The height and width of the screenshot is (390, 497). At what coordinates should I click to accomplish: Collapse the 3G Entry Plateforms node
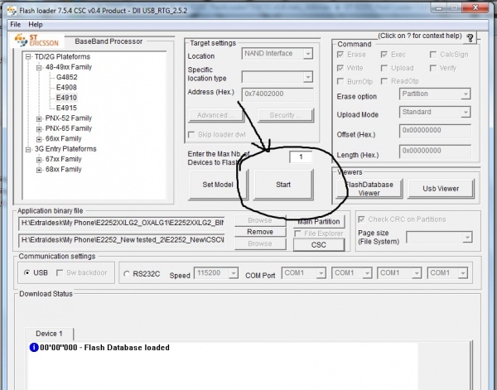[28, 149]
